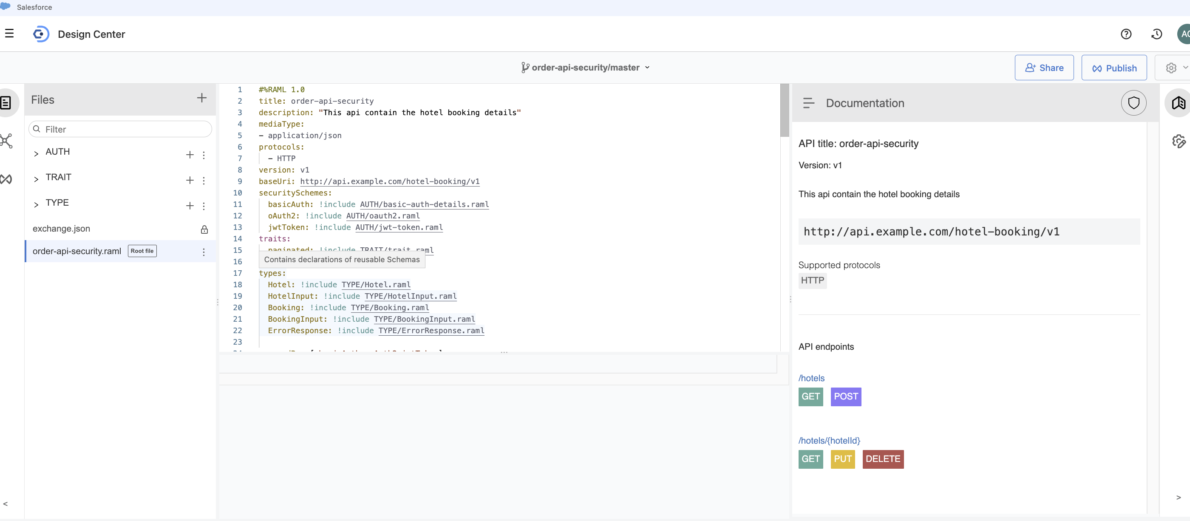Toggle the Documentation outline menu icon
1190x521 pixels.
point(808,103)
